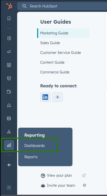
Task: Focus the Search HubSpot field
Action: (x=62, y=6)
